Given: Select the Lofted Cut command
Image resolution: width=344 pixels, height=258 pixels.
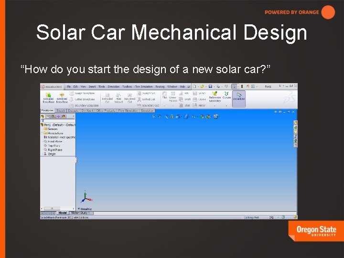Looking at the screenshot, I should click(146, 99).
